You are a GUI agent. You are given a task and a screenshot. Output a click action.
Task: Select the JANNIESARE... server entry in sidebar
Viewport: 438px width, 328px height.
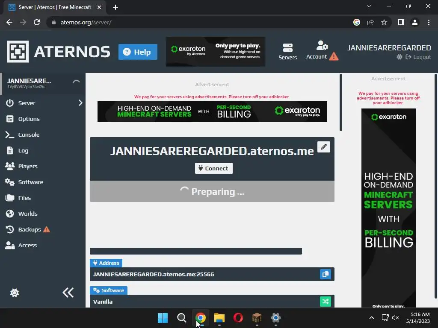(42, 83)
